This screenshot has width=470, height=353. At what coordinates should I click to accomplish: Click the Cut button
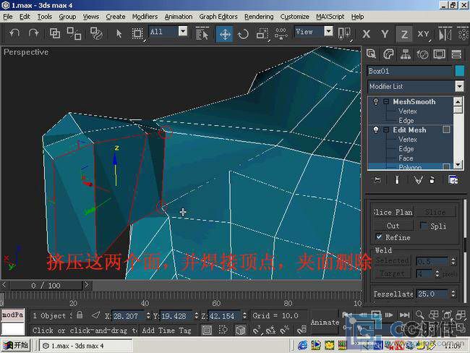[x=393, y=226]
